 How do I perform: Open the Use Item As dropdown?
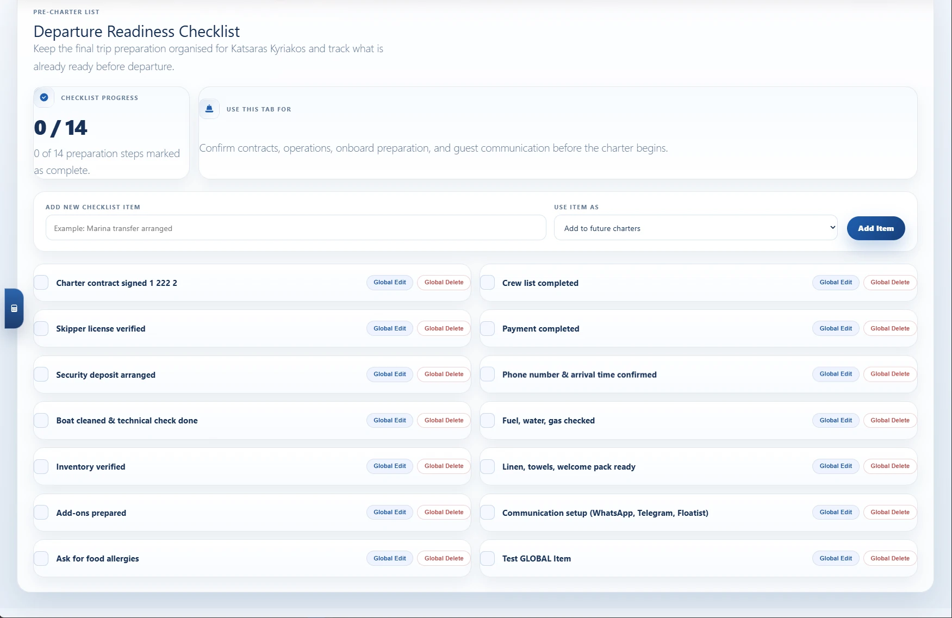point(695,228)
